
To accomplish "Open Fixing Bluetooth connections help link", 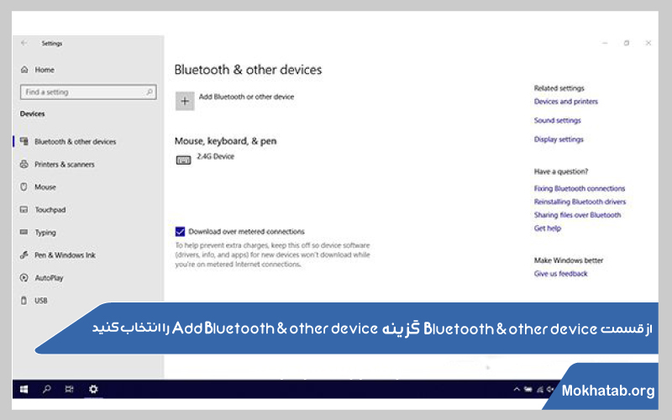I will [580, 188].
